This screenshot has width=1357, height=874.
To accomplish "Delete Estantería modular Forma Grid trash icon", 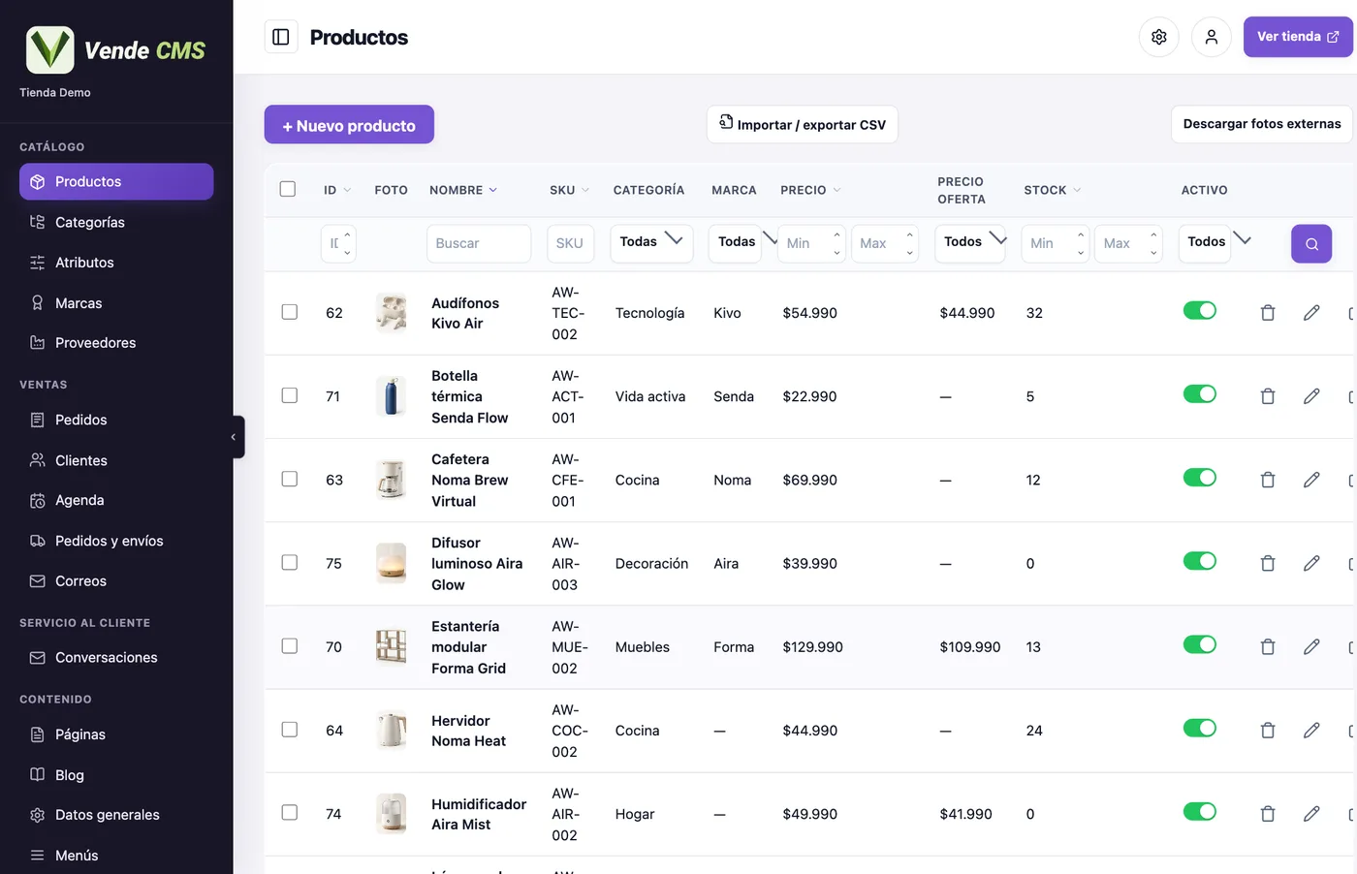I will pyautogui.click(x=1267, y=646).
